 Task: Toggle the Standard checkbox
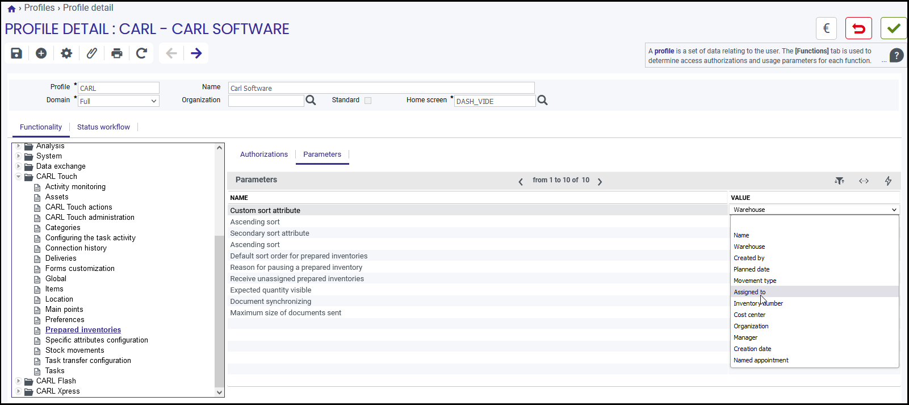pyautogui.click(x=368, y=101)
